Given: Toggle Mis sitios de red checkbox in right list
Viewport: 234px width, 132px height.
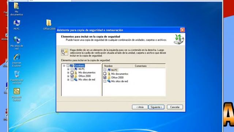Looking at the screenshot, I should coord(105,81).
